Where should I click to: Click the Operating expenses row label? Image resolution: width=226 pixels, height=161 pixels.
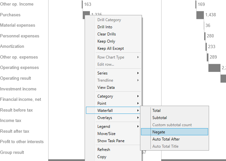[20, 68]
